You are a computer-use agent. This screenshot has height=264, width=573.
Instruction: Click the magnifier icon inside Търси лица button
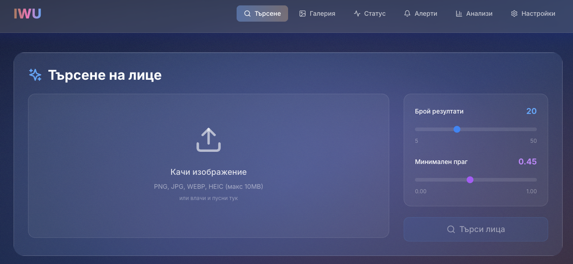pyautogui.click(x=451, y=229)
